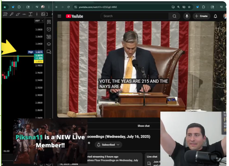Open the YouTube hamburger guide menu
Screen dimensions: 229x166
click(x=59, y=16)
